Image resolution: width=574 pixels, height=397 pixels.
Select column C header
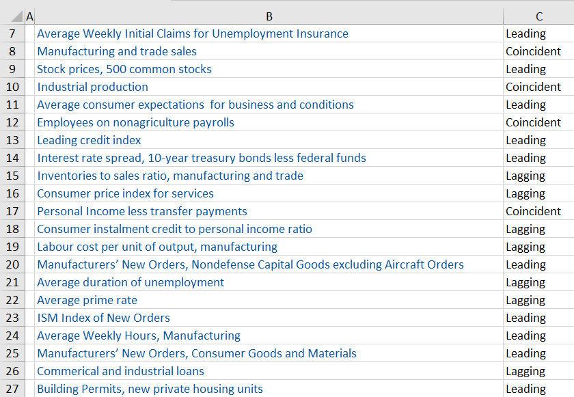(538, 15)
